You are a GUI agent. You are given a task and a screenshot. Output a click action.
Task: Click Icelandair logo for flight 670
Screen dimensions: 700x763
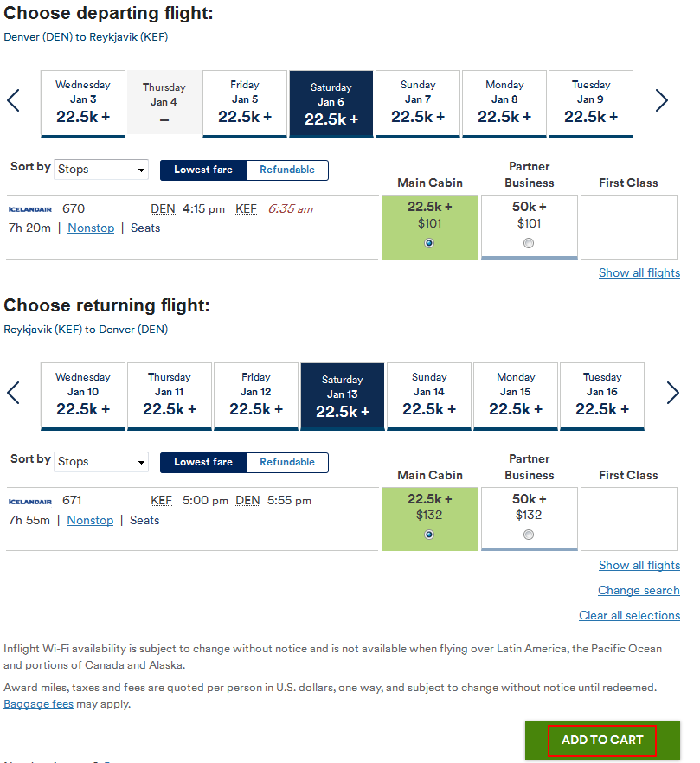[30, 209]
